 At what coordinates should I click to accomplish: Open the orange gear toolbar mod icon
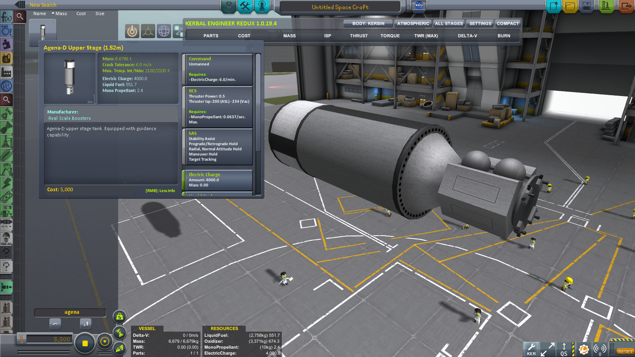pos(583,349)
